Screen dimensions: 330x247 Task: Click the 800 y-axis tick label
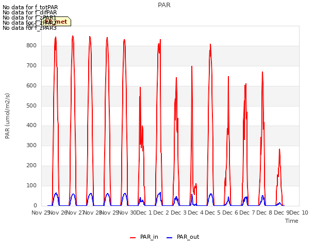click(x=31, y=46)
